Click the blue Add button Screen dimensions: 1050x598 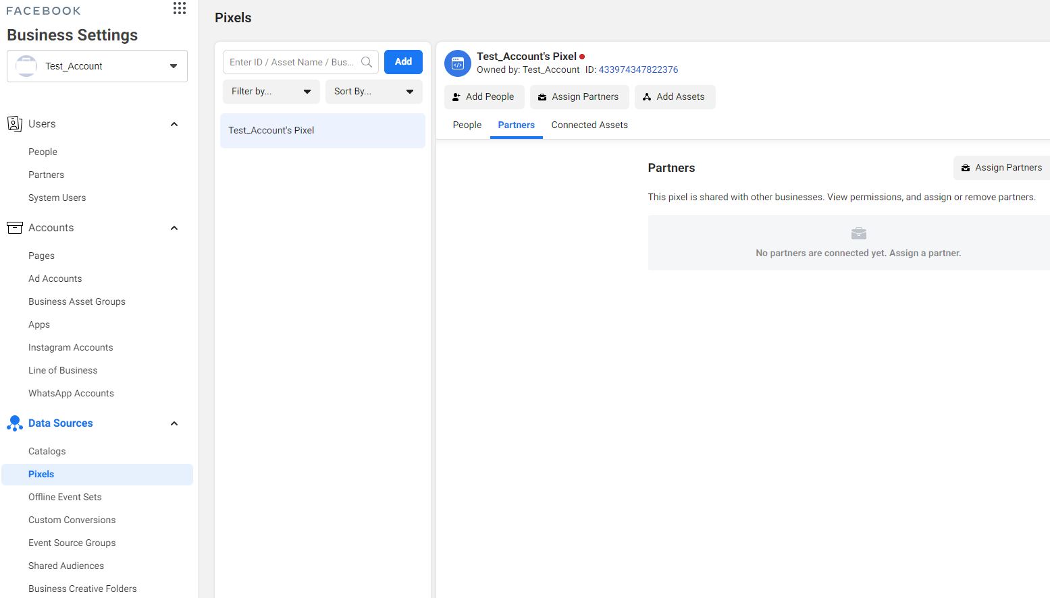[403, 62]
